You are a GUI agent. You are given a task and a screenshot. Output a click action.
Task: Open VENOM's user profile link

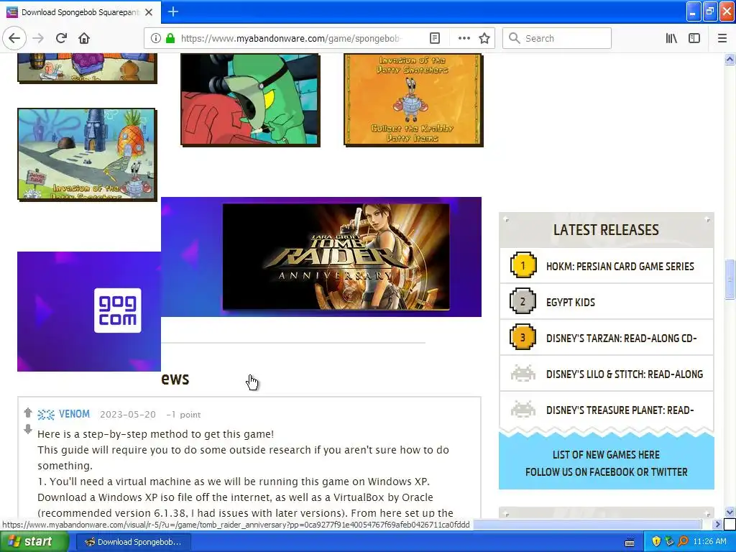click(x=74, y=414)
